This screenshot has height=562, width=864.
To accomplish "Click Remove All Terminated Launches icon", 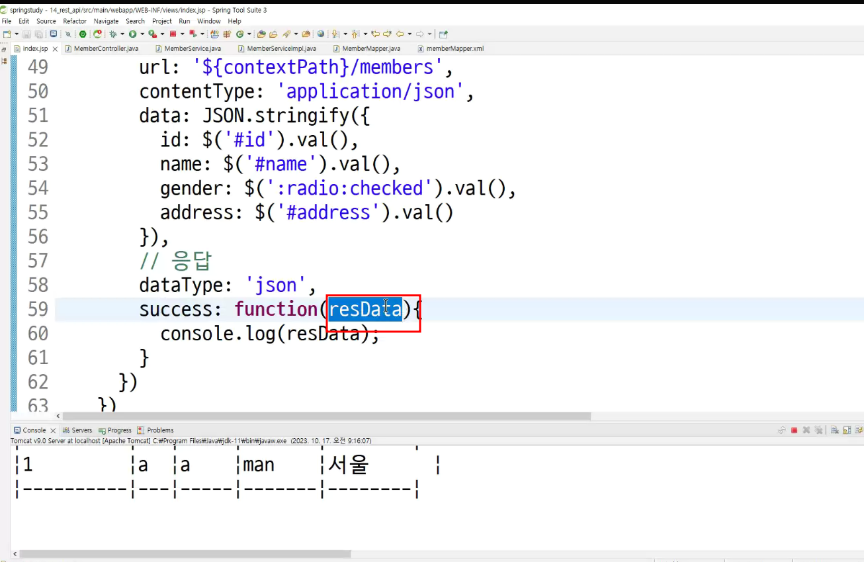I will pos(818,430).
